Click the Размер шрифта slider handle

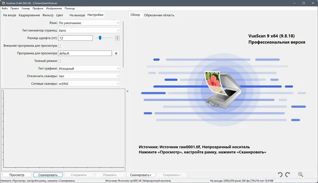tap(100, 38)
